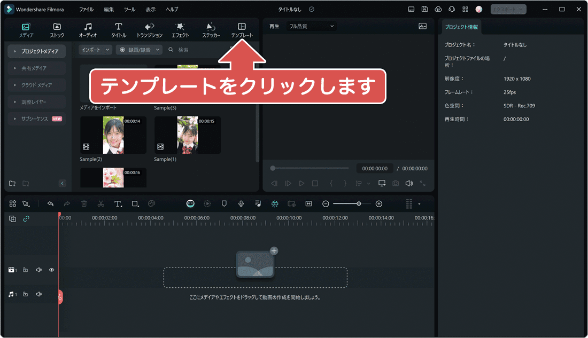Activate the voiceover microphone recording tool
Viewport: 588px width, 338px height.
click(x=241, y=203)
